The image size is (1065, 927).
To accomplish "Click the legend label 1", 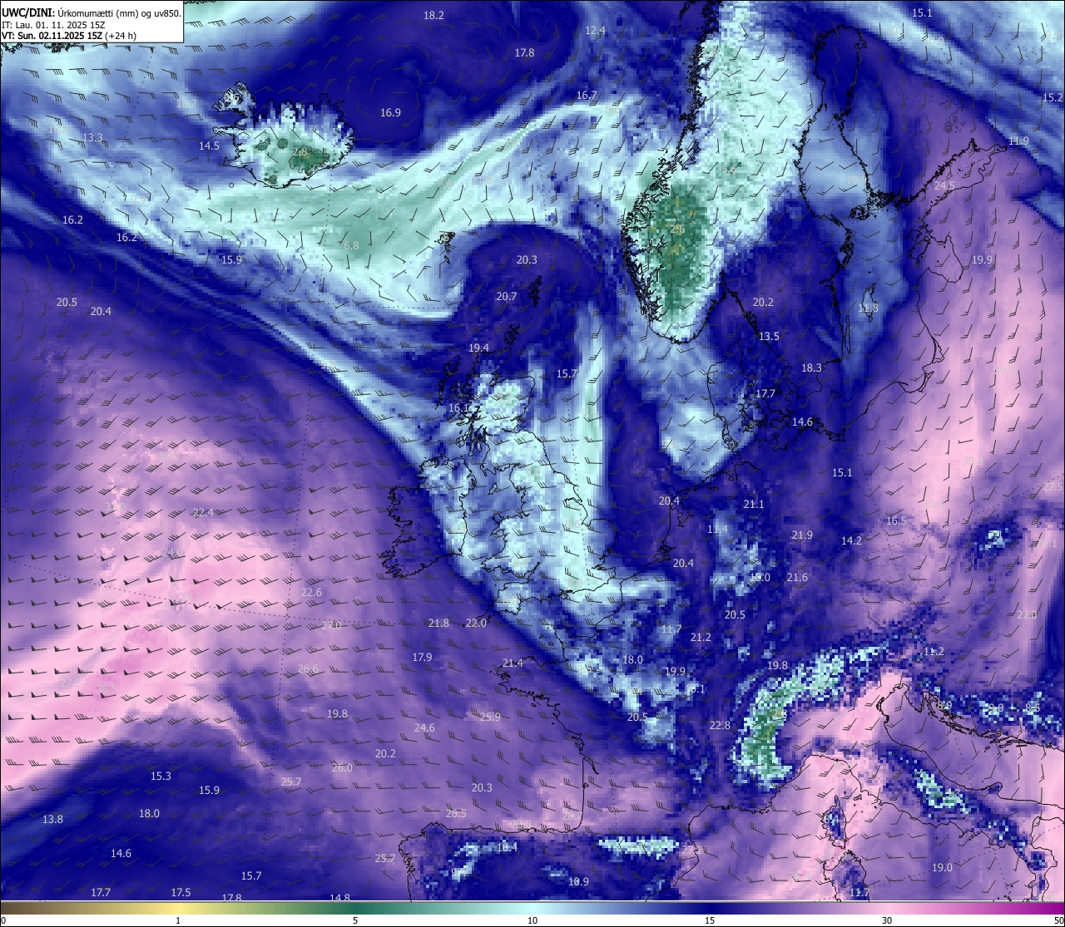I will (x=178, y=920).
